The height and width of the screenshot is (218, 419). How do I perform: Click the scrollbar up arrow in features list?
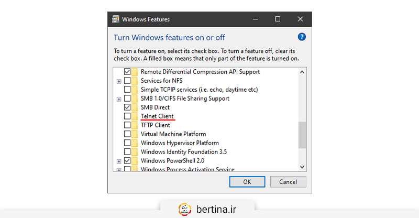pyautogui.click(x=302, y=71)
